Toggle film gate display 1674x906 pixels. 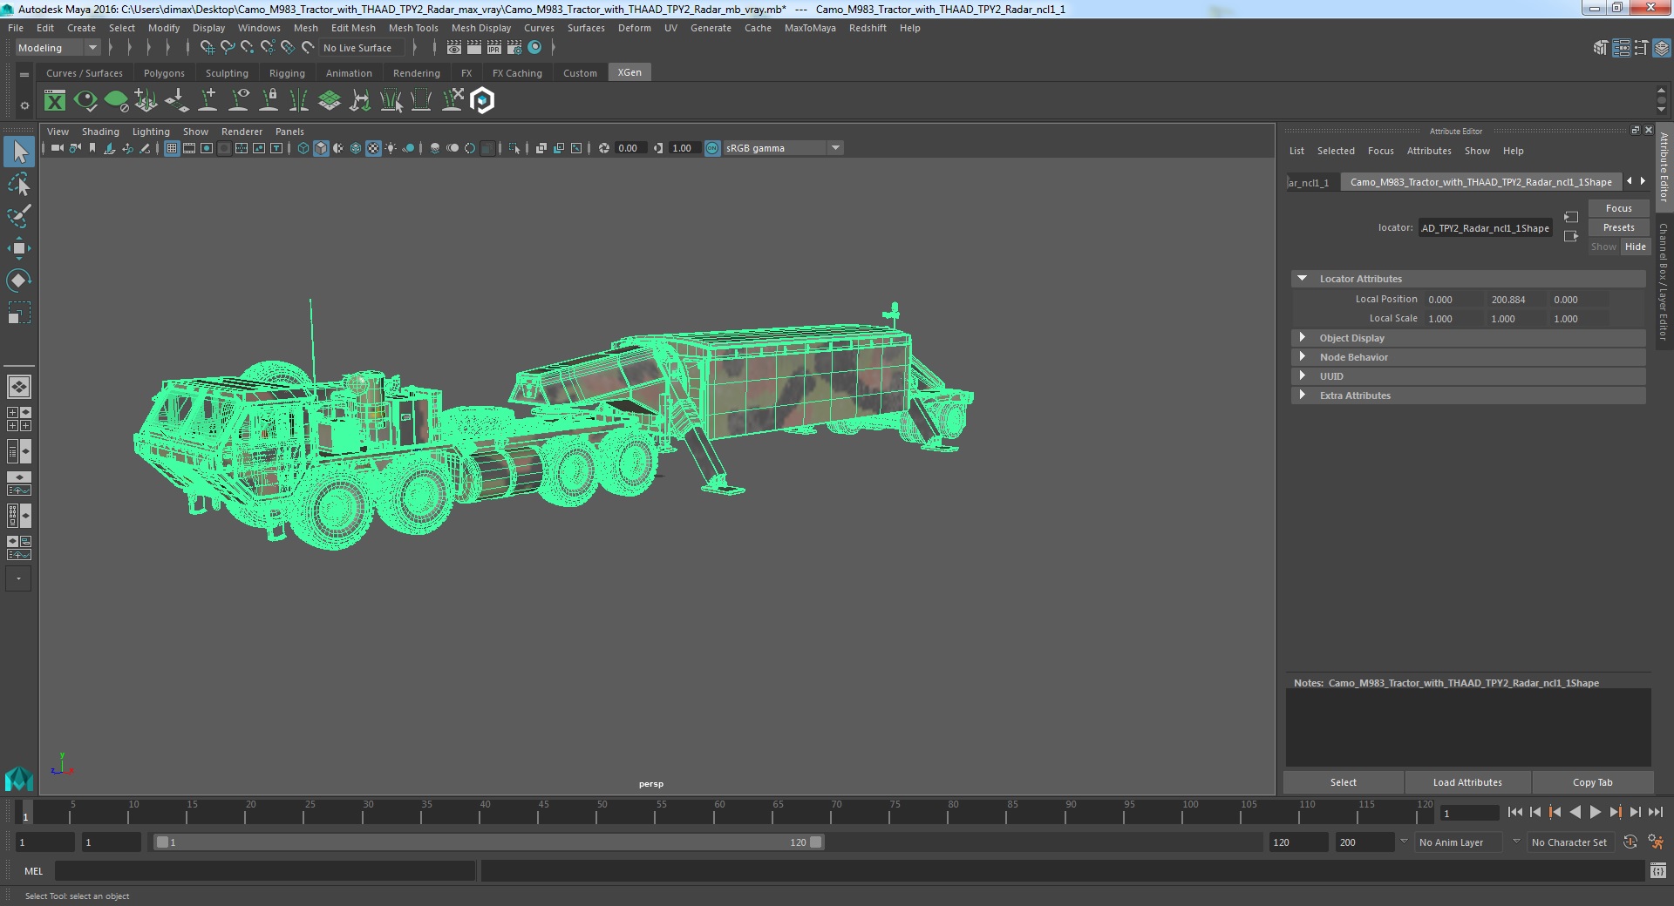(189, 148)
